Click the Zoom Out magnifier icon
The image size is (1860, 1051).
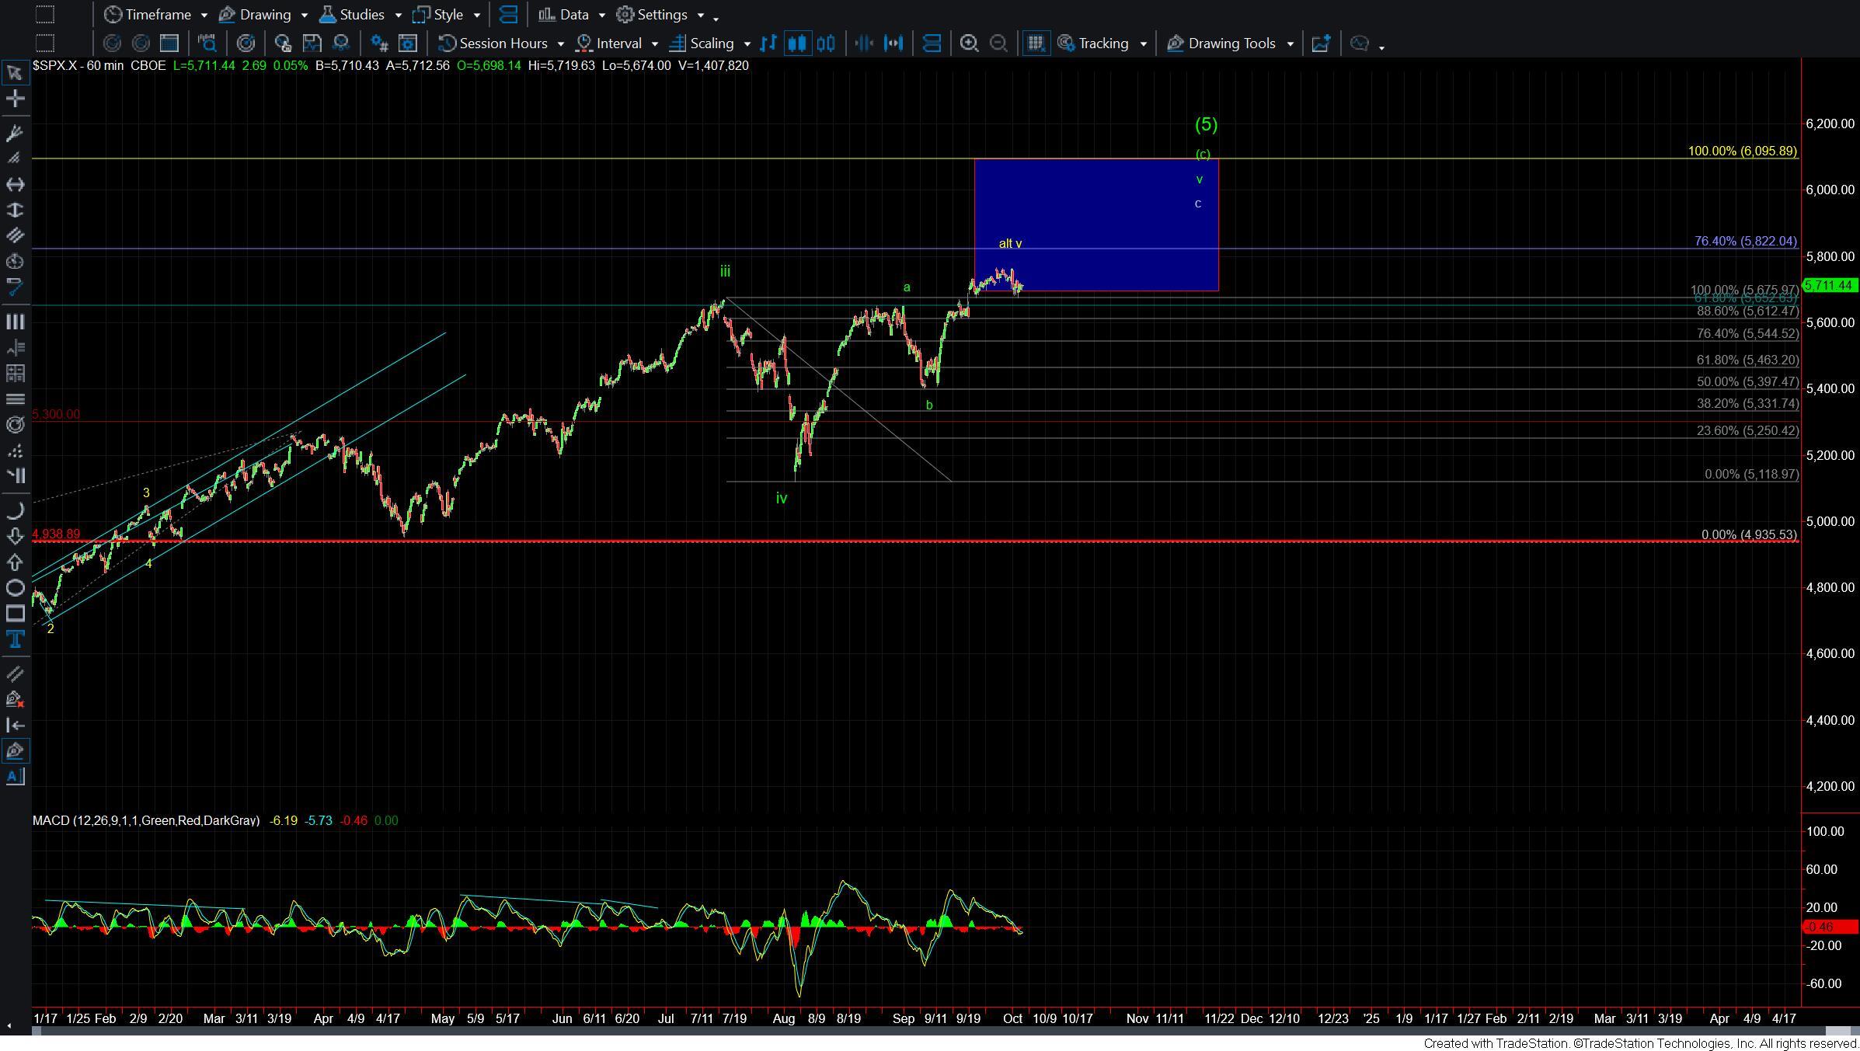[998, 44]
